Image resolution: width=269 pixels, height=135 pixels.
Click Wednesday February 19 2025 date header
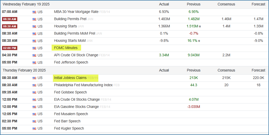tap(26, 4)
